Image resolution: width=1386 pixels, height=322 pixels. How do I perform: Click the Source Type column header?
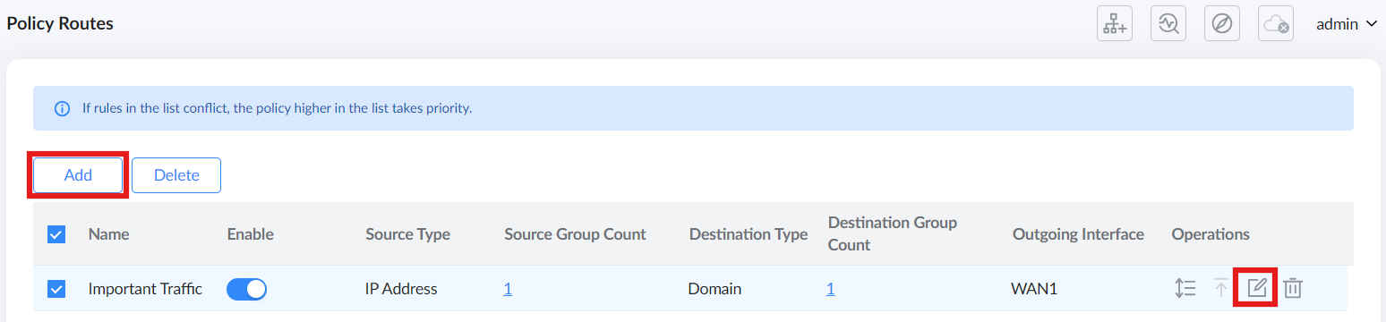coord(407,234)
